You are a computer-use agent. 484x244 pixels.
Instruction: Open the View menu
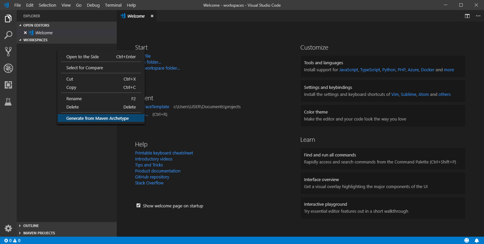coord(66,5)
